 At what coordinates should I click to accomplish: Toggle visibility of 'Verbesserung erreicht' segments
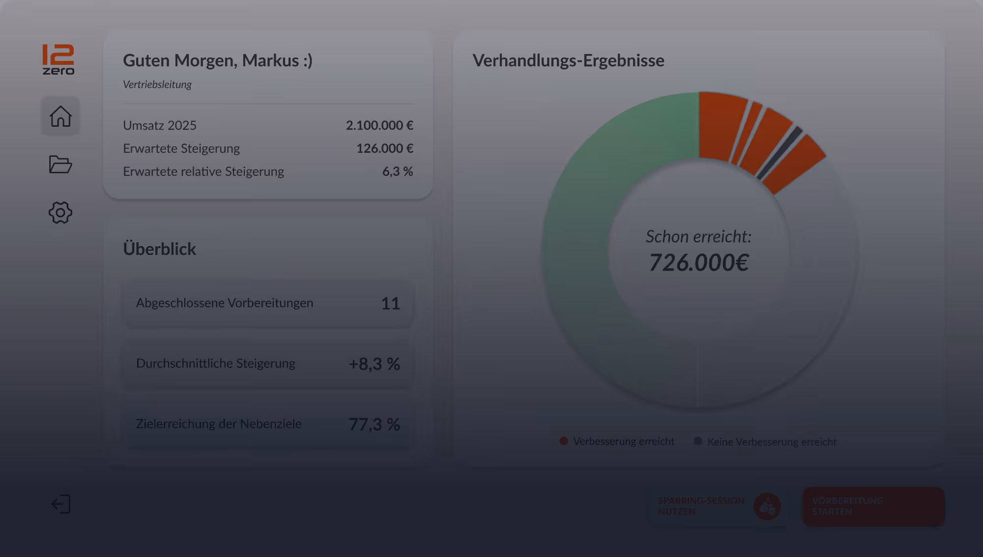pyautogui.click(x=617, y=441)
